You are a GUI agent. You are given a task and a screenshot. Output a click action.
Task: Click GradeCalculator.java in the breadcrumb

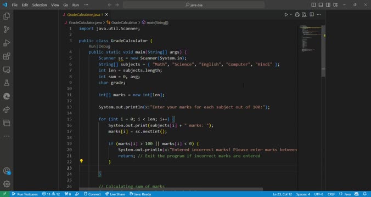click(x=85, y=22)
